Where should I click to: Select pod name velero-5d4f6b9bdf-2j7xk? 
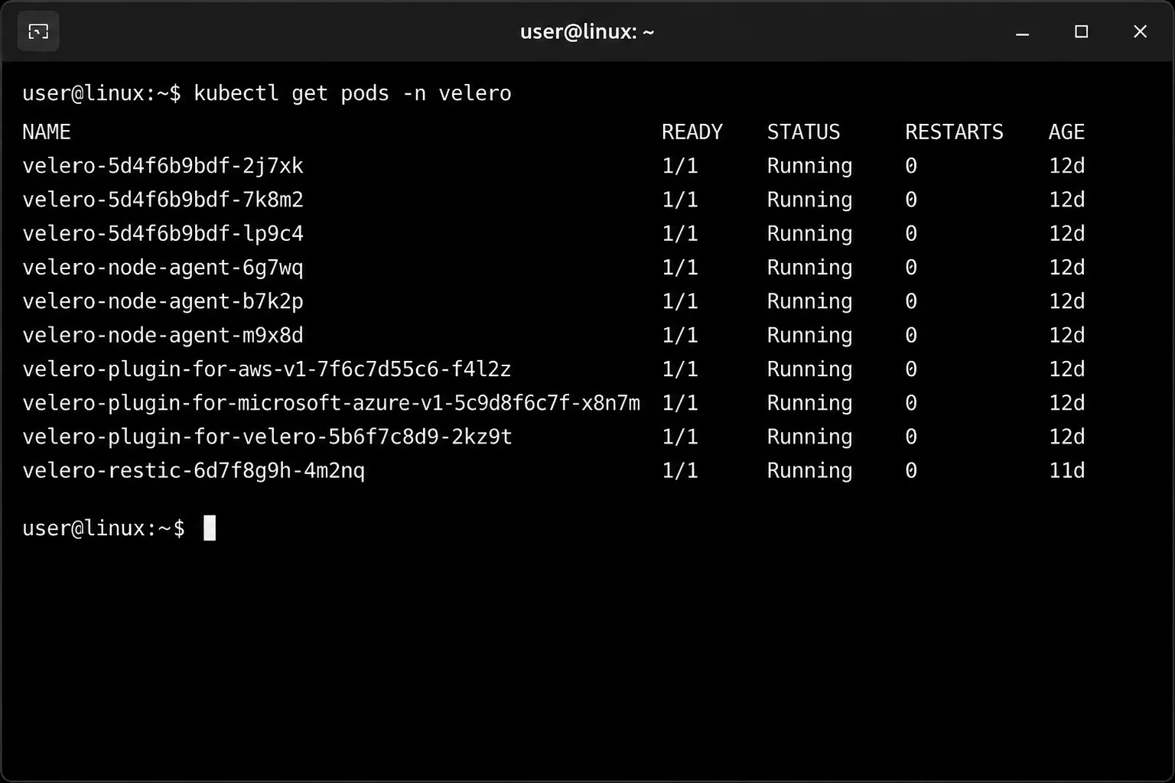point(163,166)
